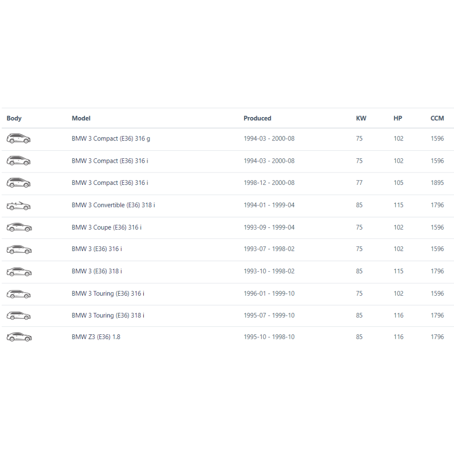Click the HP column header

click(x=398, y=118)
